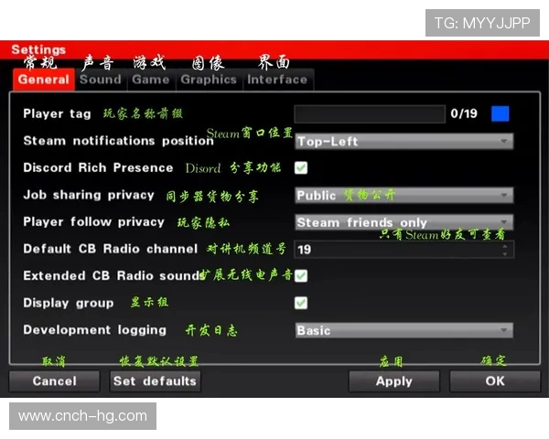549x439 pixels.
Task: Toggle the Discord Rich Presence checkbox
Action: [301, 168]
